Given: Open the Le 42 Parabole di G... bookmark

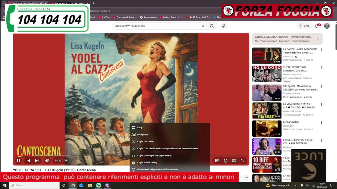Looking at the screenshot, I should coord(198,17).
